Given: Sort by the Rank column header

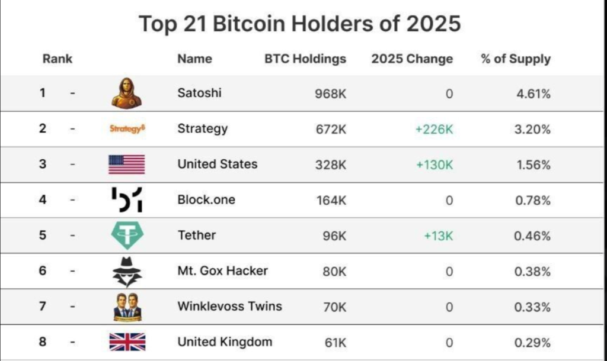Looking at the screenshot, I should point(57,59).
